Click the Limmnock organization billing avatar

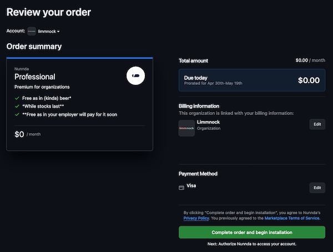click(x=186, y=128)
